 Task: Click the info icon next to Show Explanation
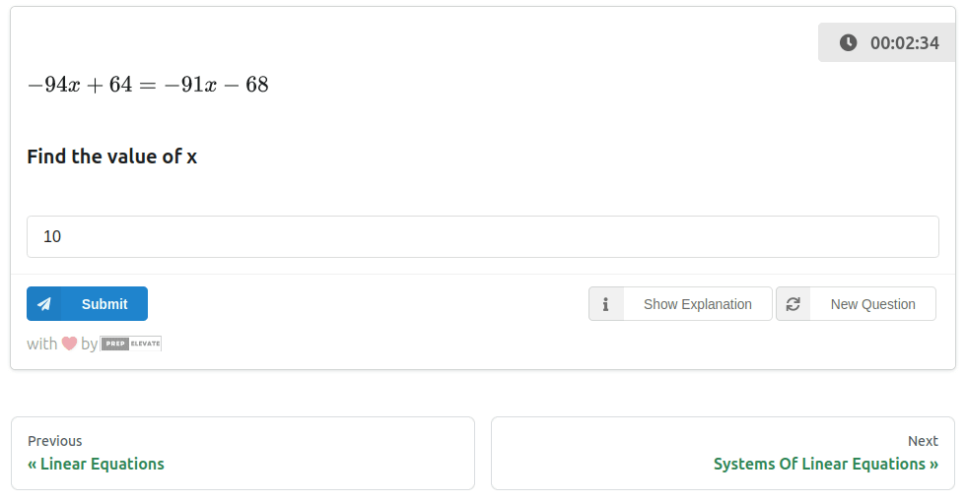click(606, 304)
